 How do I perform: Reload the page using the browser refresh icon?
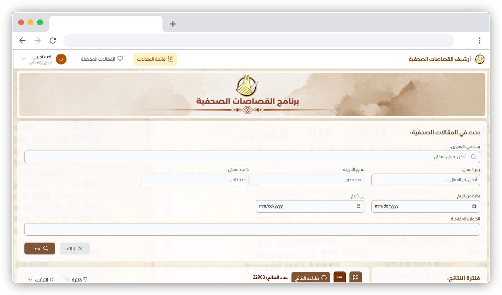pos(53,40)
